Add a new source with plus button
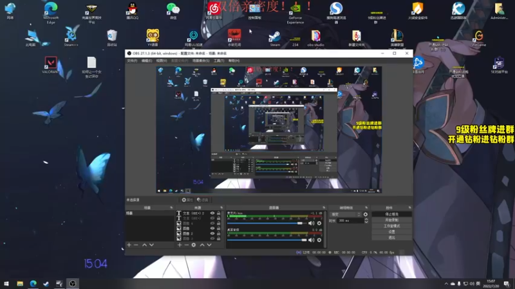The height and width of the screenshot is (289, 515). click(180, 245)
